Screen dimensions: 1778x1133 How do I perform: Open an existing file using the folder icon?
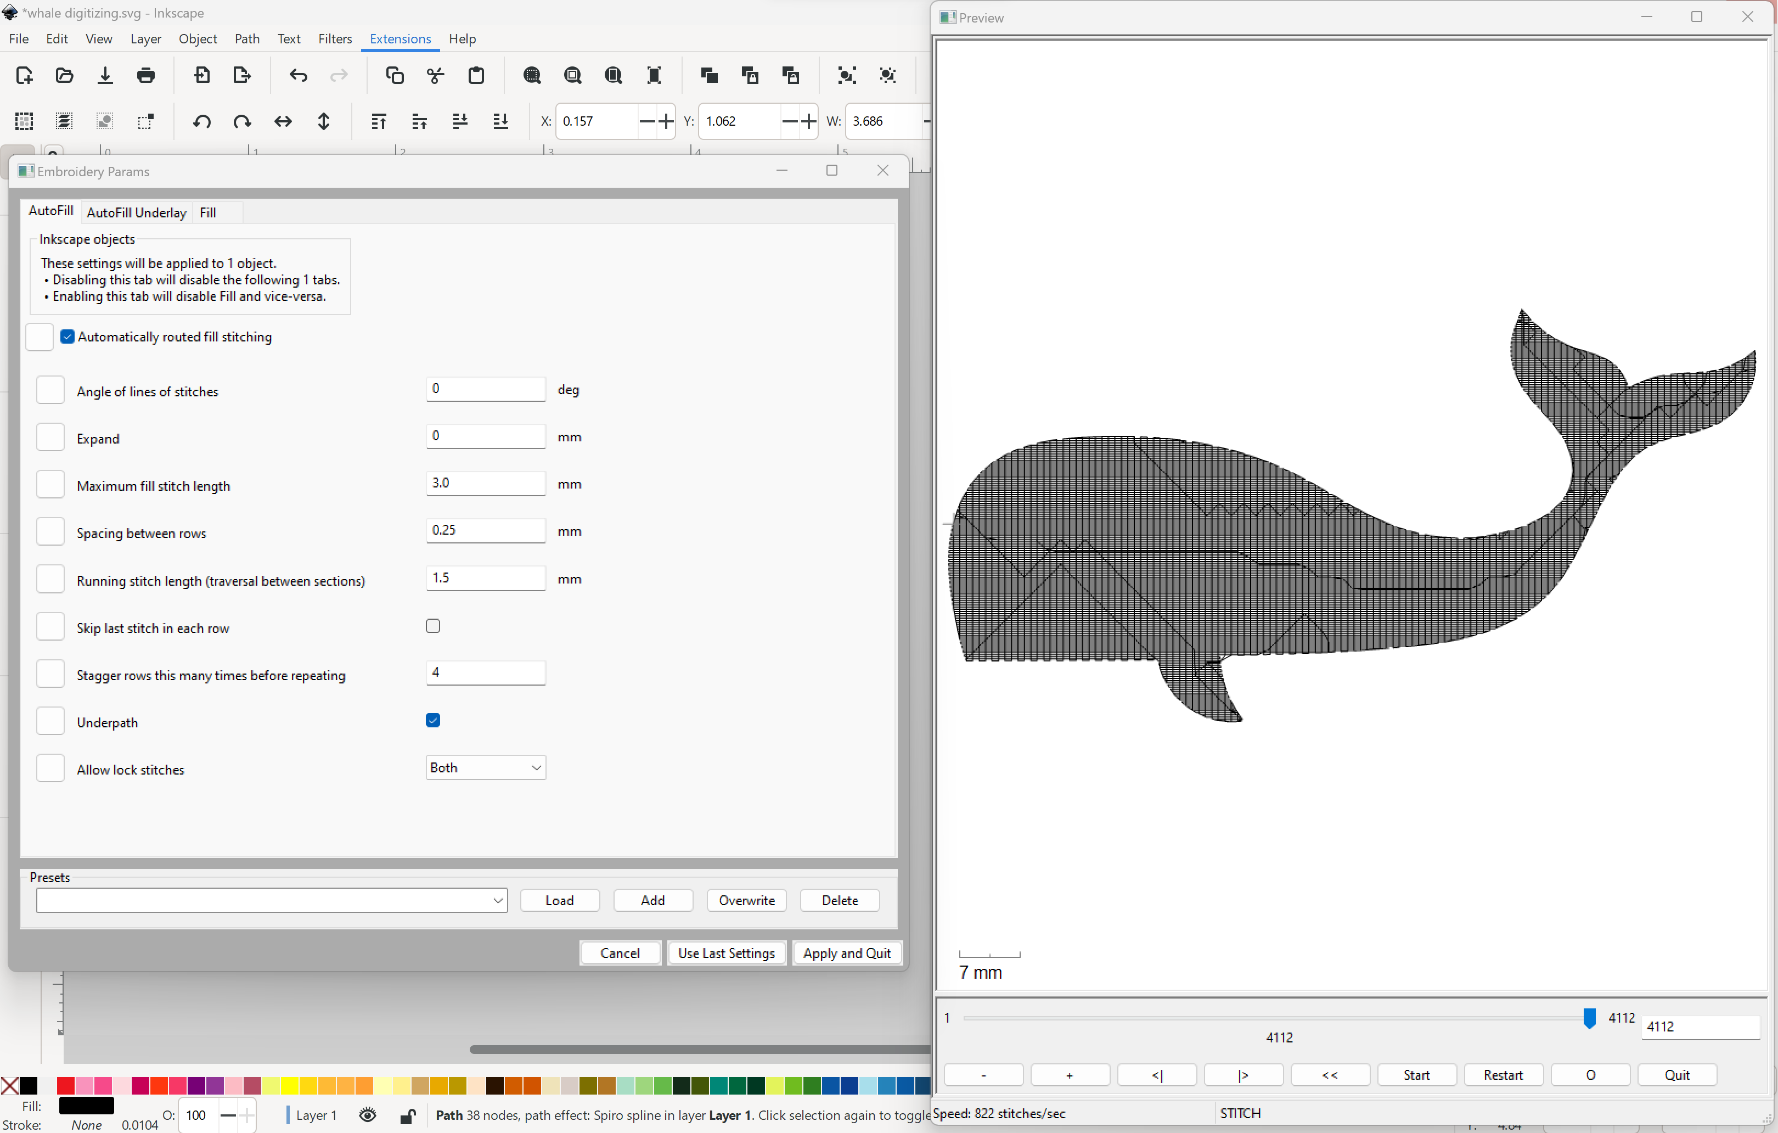64,75
